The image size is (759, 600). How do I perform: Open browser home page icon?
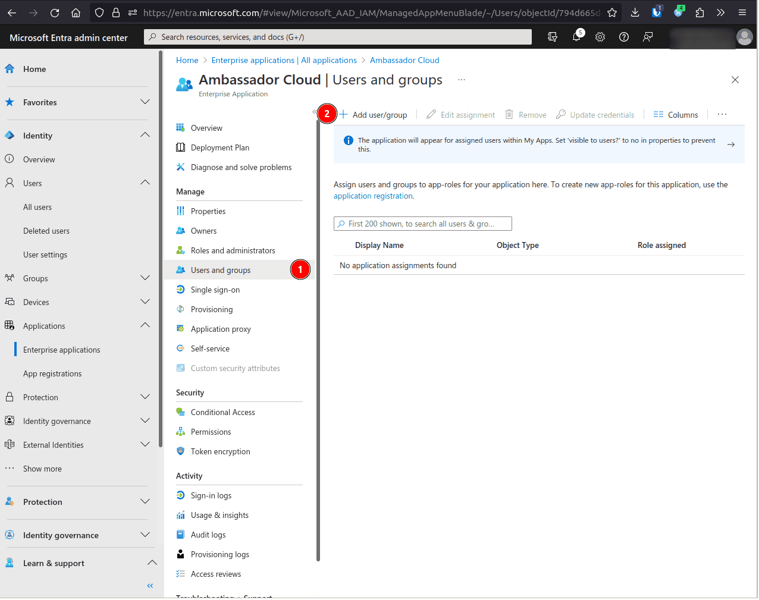(x=76, y=12)
